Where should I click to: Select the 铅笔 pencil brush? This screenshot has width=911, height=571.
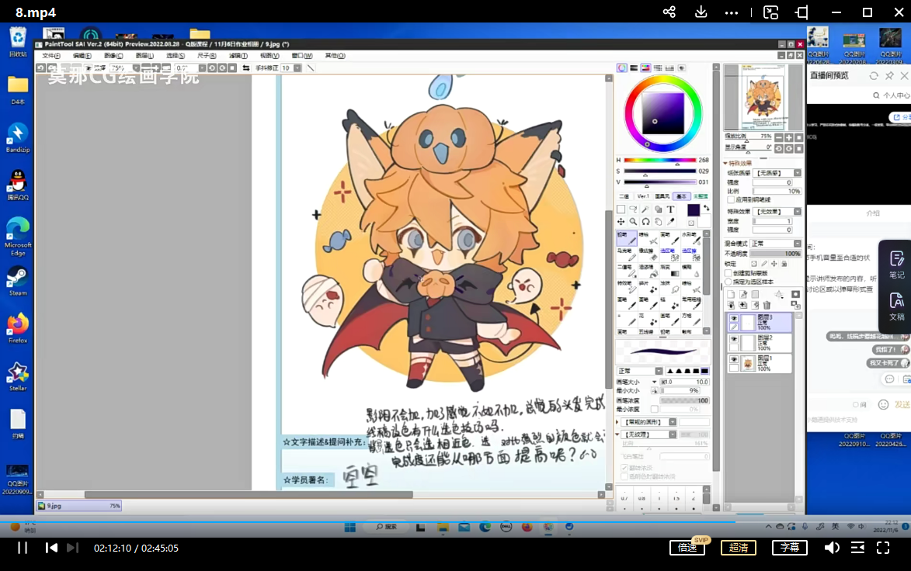626,238
